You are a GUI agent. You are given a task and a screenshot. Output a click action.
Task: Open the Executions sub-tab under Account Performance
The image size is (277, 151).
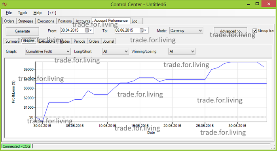click(x=47, y=41)
